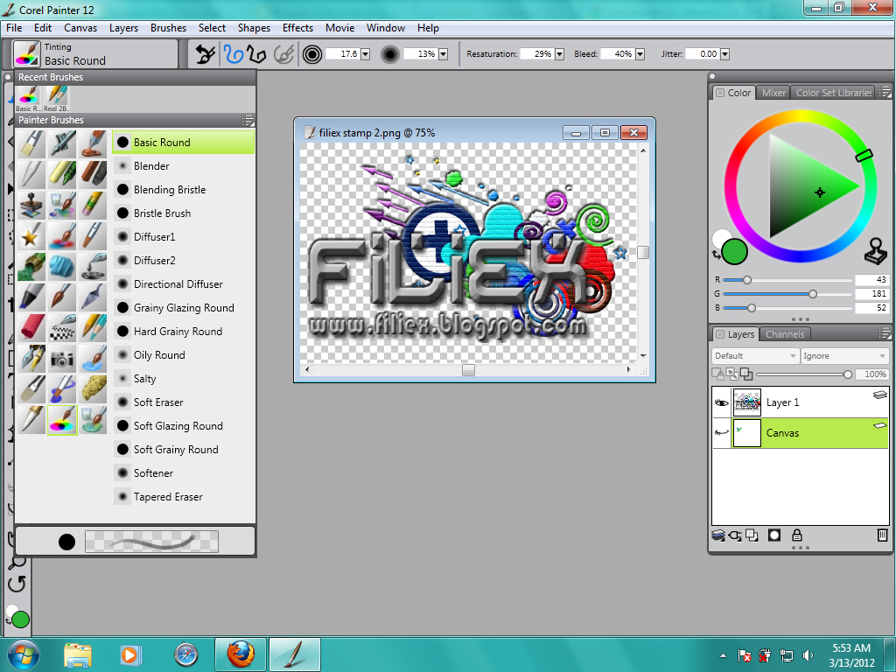Viewport: 896px width, 672px height.
Task: Open Firefox from the Windows taskbar
Action: click(x=241, y=654)
